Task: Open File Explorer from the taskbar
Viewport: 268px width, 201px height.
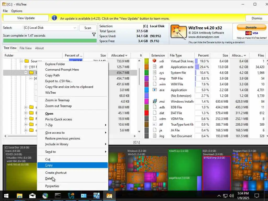Action: tap(19, 196)
